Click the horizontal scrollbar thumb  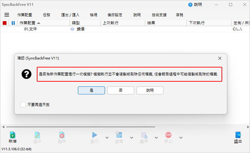coord(81,127)
